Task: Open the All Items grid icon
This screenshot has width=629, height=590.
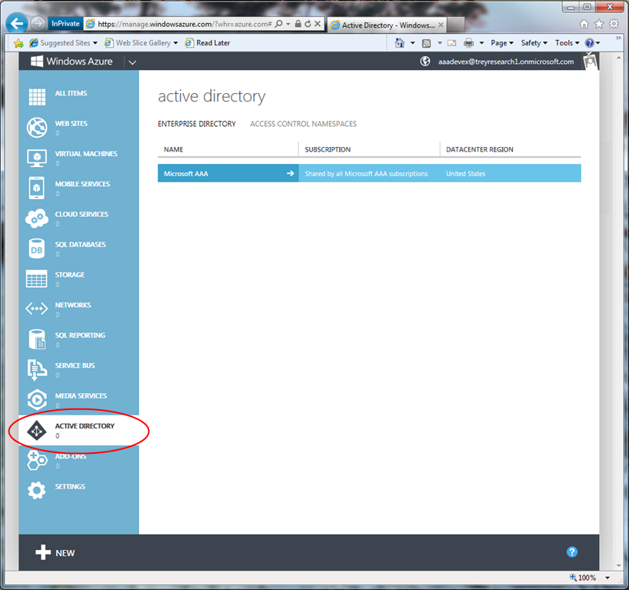Action: [x=37, y=97]
